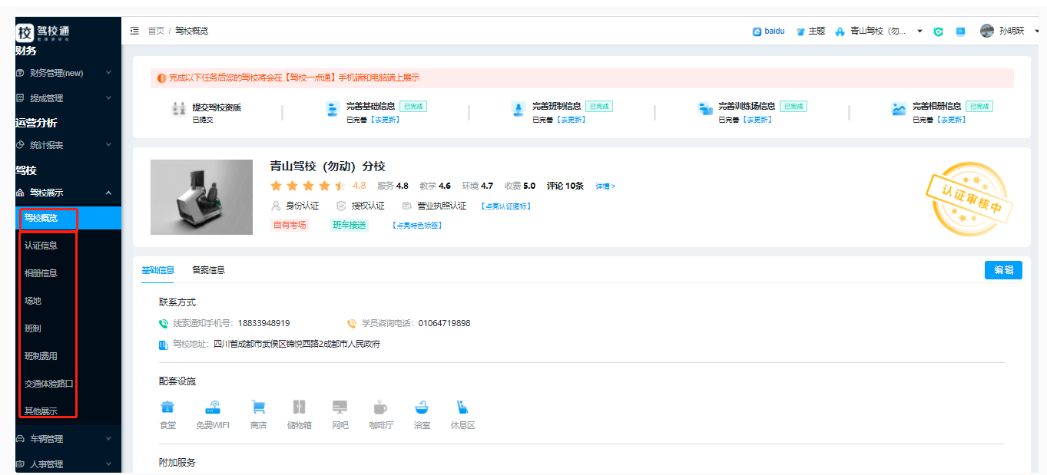
Task: Click 详情 link beside the ratings
Action: (605, 186)
